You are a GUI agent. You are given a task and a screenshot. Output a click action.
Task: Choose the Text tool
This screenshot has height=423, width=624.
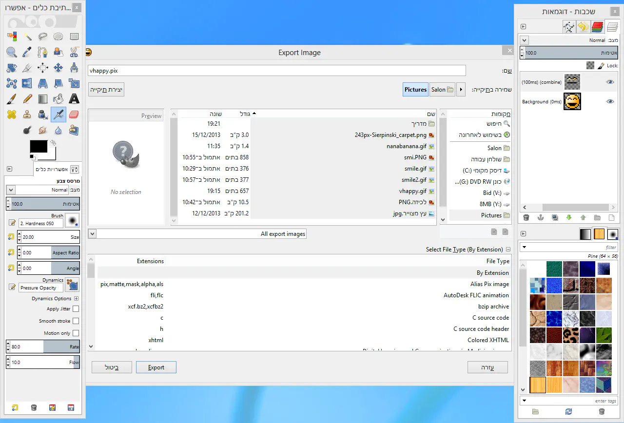74,99
